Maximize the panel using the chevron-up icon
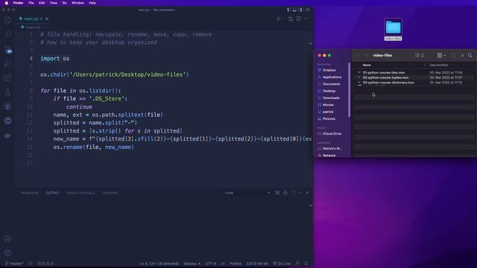Viewport: 477px width, 268px height. click(x=300, y=193)
